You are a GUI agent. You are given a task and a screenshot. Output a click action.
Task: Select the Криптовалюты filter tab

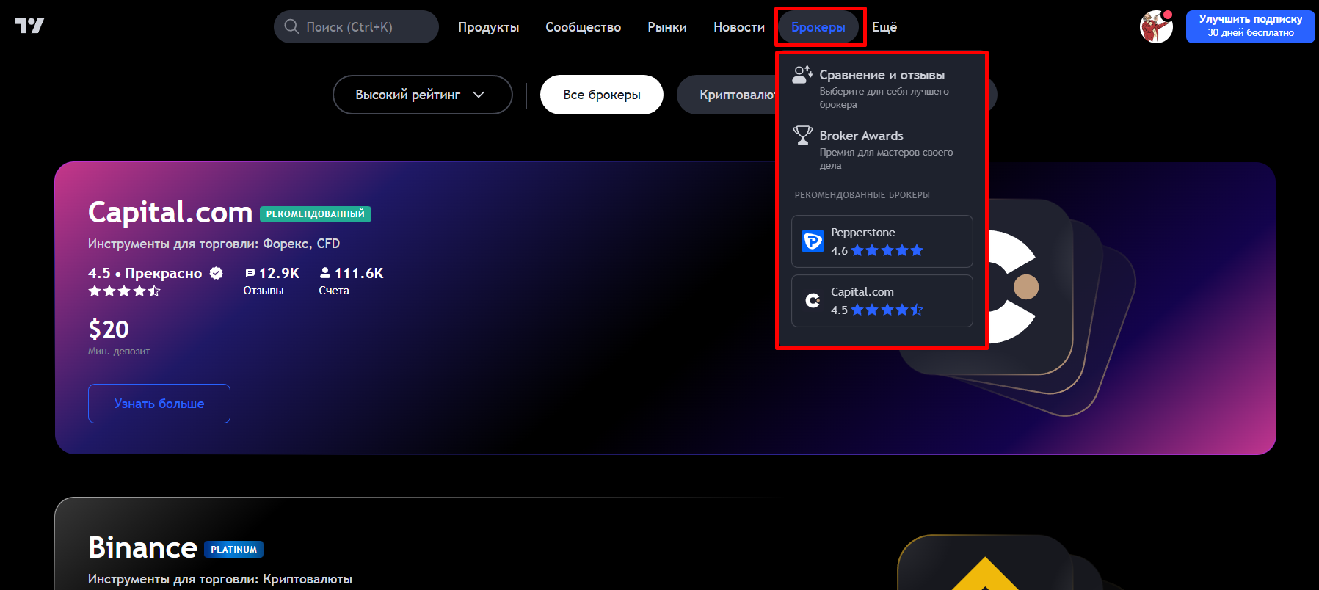(x=727, y=95)
